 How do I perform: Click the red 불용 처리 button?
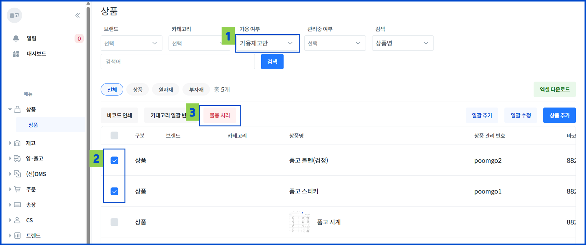click(220, 115)
